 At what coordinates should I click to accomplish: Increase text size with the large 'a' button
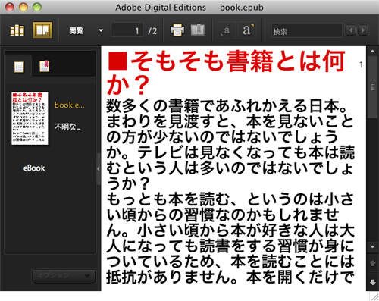point(247,30)
